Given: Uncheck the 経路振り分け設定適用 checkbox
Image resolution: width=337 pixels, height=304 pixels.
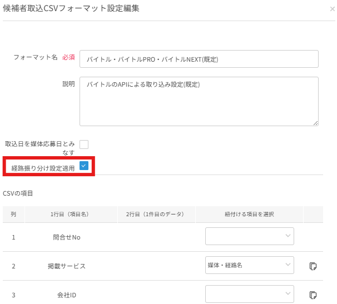Looking at the screenshot, I should pyautogui.click(x=84, y=166).
